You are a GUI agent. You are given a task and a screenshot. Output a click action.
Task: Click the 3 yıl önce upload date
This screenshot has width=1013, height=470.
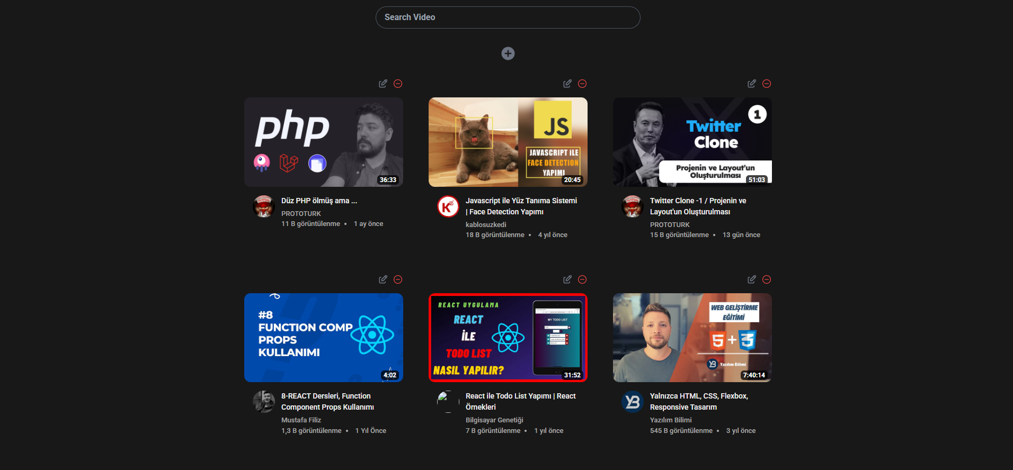pos(741,431)
